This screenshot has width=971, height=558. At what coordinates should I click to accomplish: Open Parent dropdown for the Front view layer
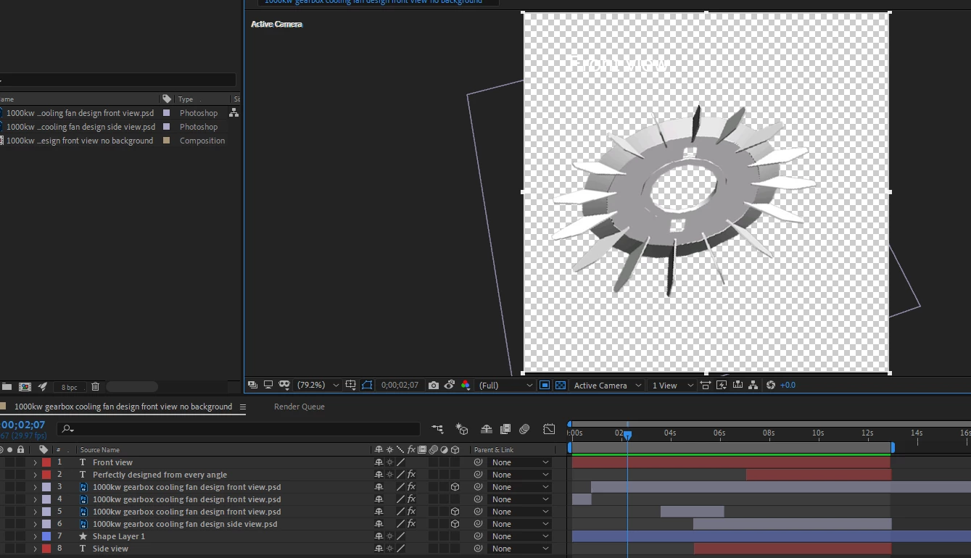(520, 462)
